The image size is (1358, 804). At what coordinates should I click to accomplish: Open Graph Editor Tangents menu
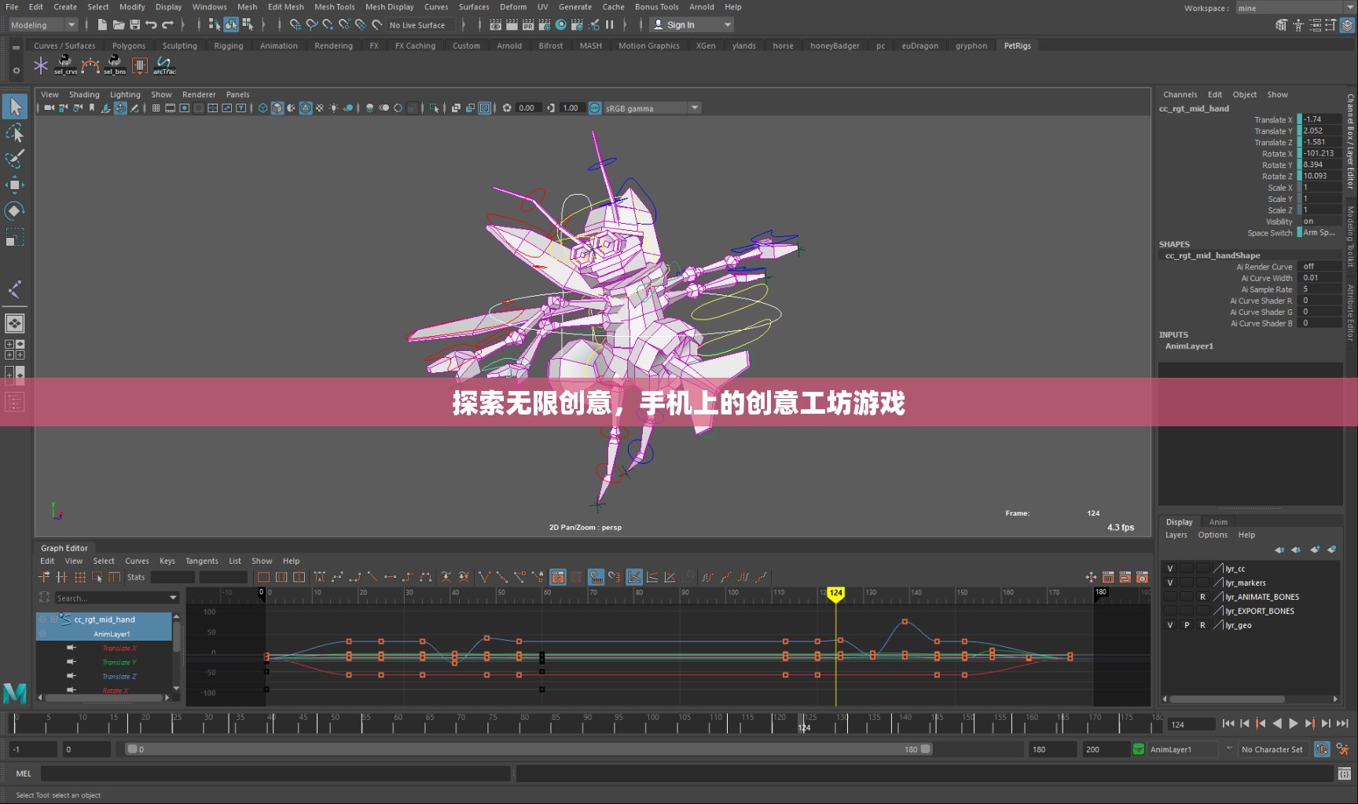pos(202,561)
